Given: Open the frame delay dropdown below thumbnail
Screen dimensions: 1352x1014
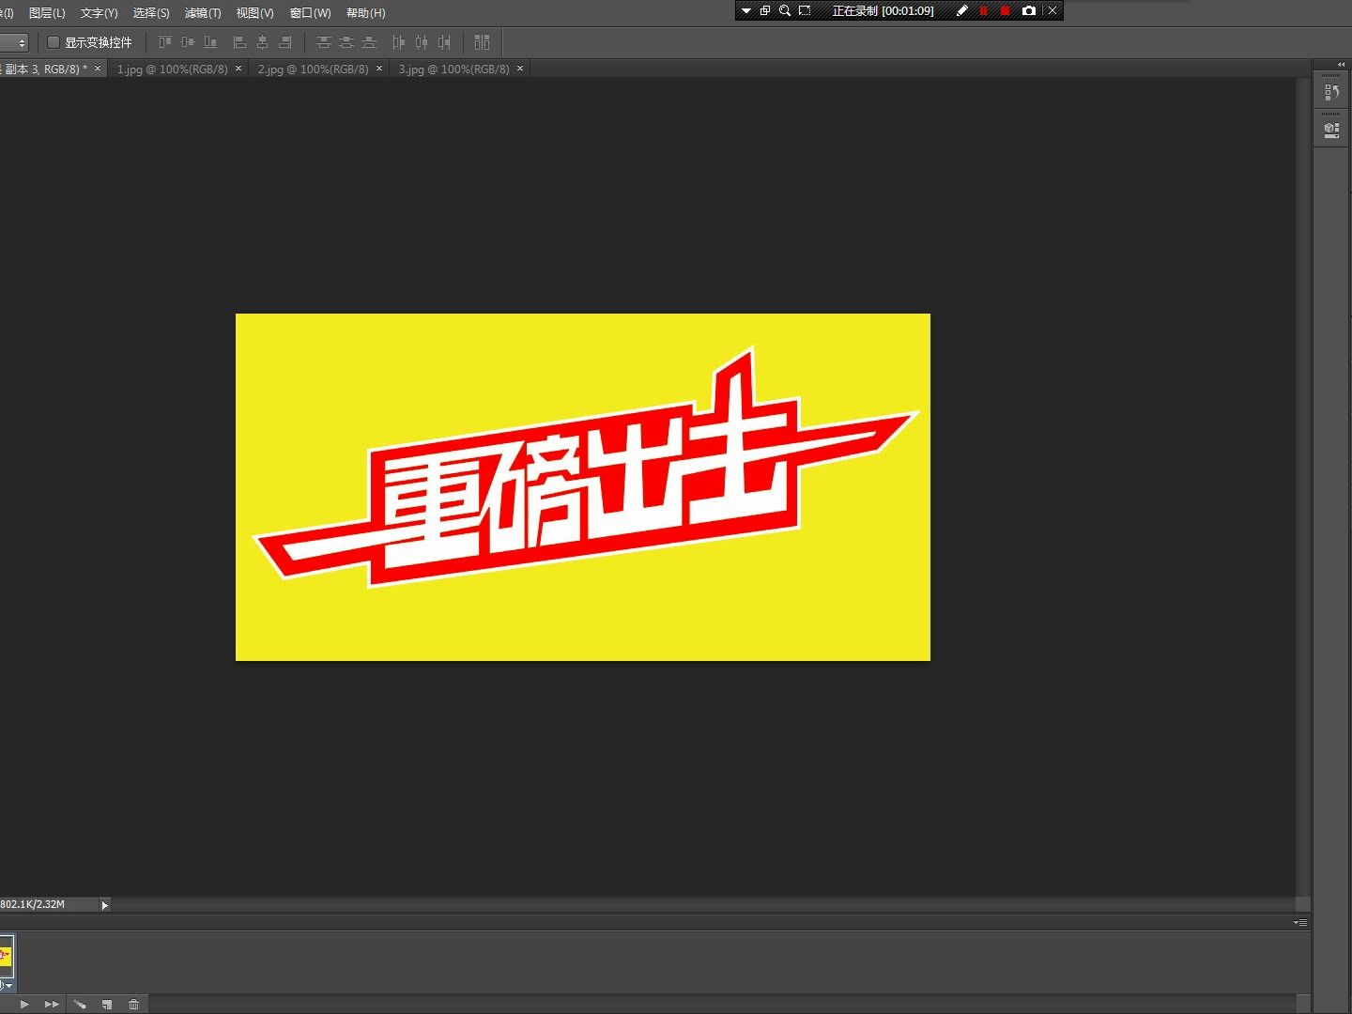Looking at the screenshot, I should tap(8, 985).
